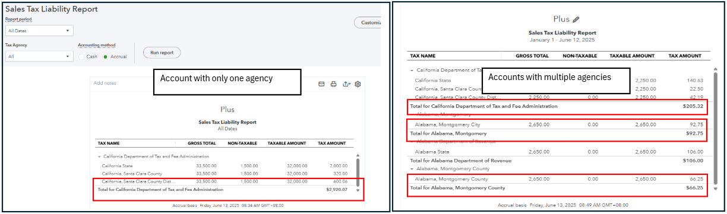727x214 pixels.
Task: Click scroll-down arrow in single-agency report
Action: click(x=357, y=190)
